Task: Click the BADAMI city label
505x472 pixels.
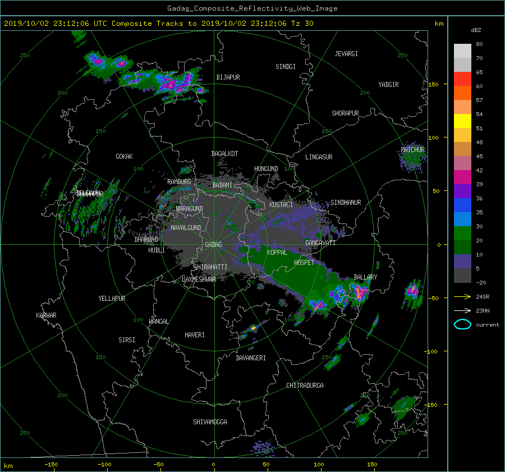Action: [x=222, y=185]
